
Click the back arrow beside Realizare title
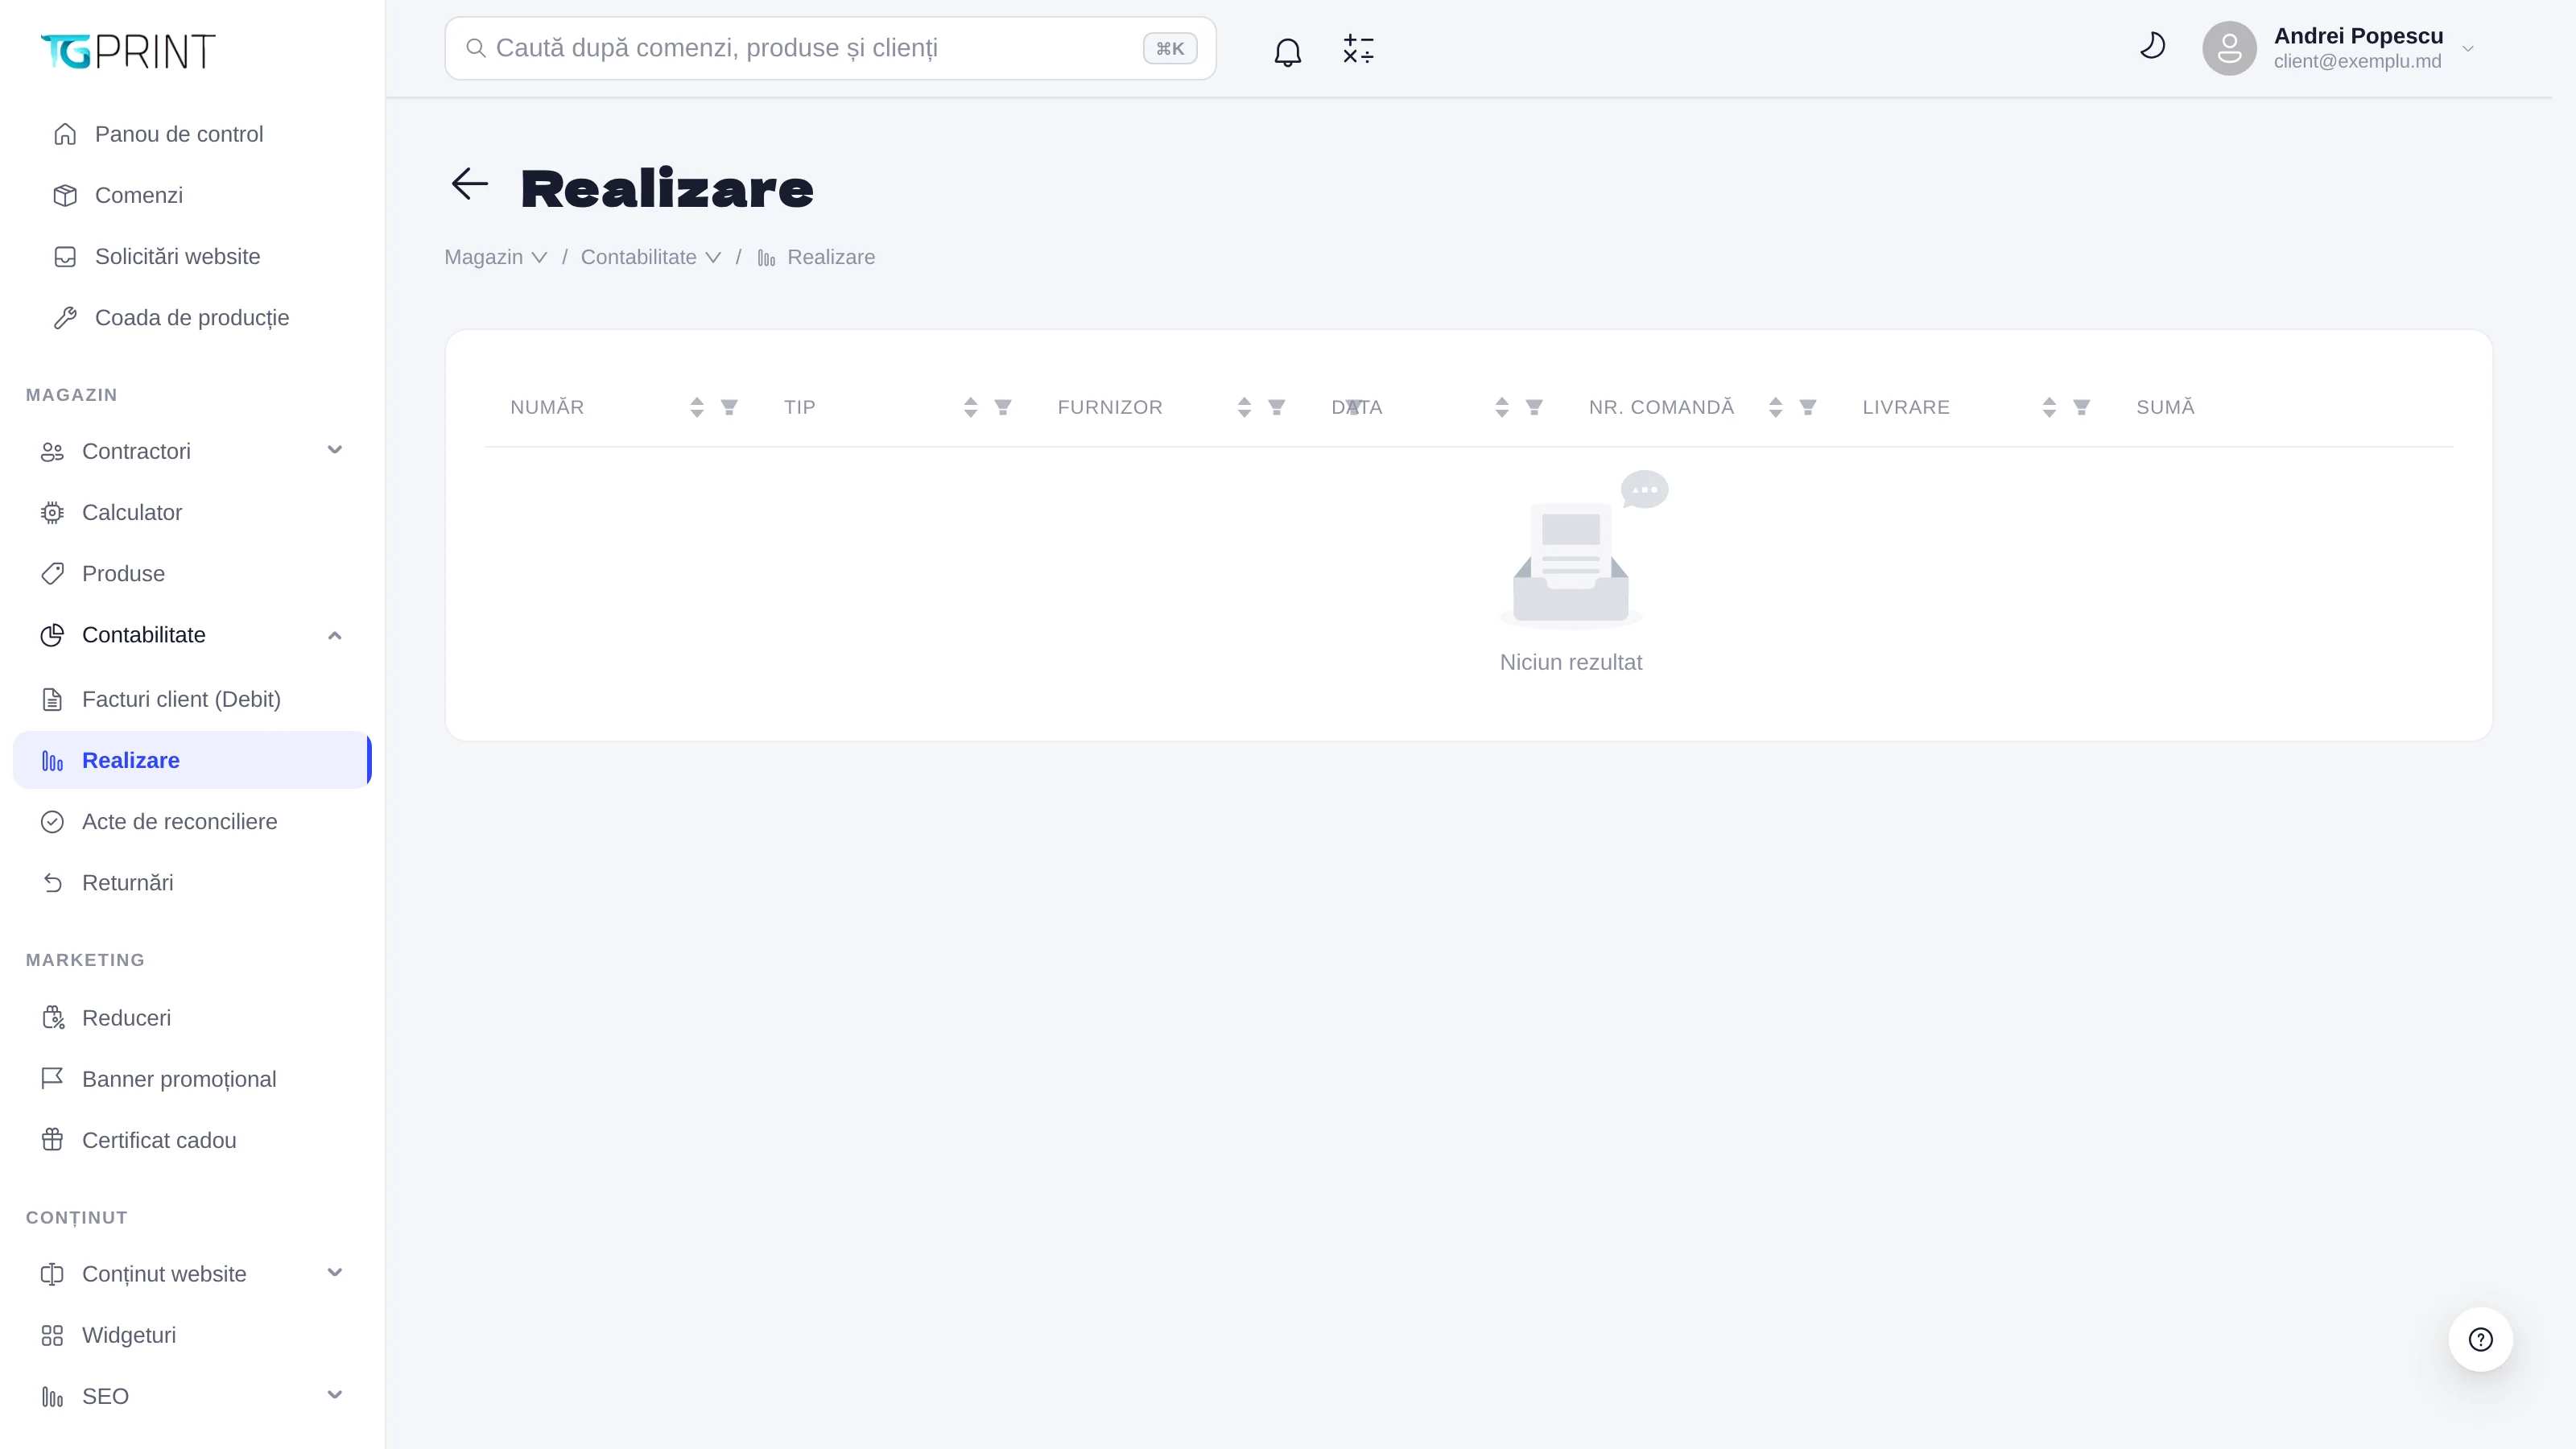pyautogui.click(x=469, y=184)
